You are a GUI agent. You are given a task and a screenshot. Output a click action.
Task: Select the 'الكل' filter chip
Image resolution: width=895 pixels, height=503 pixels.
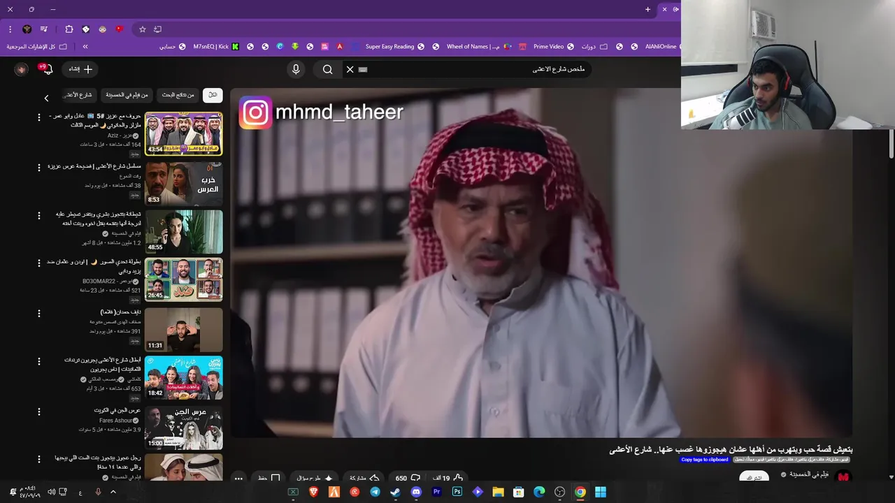click(213, 95)
